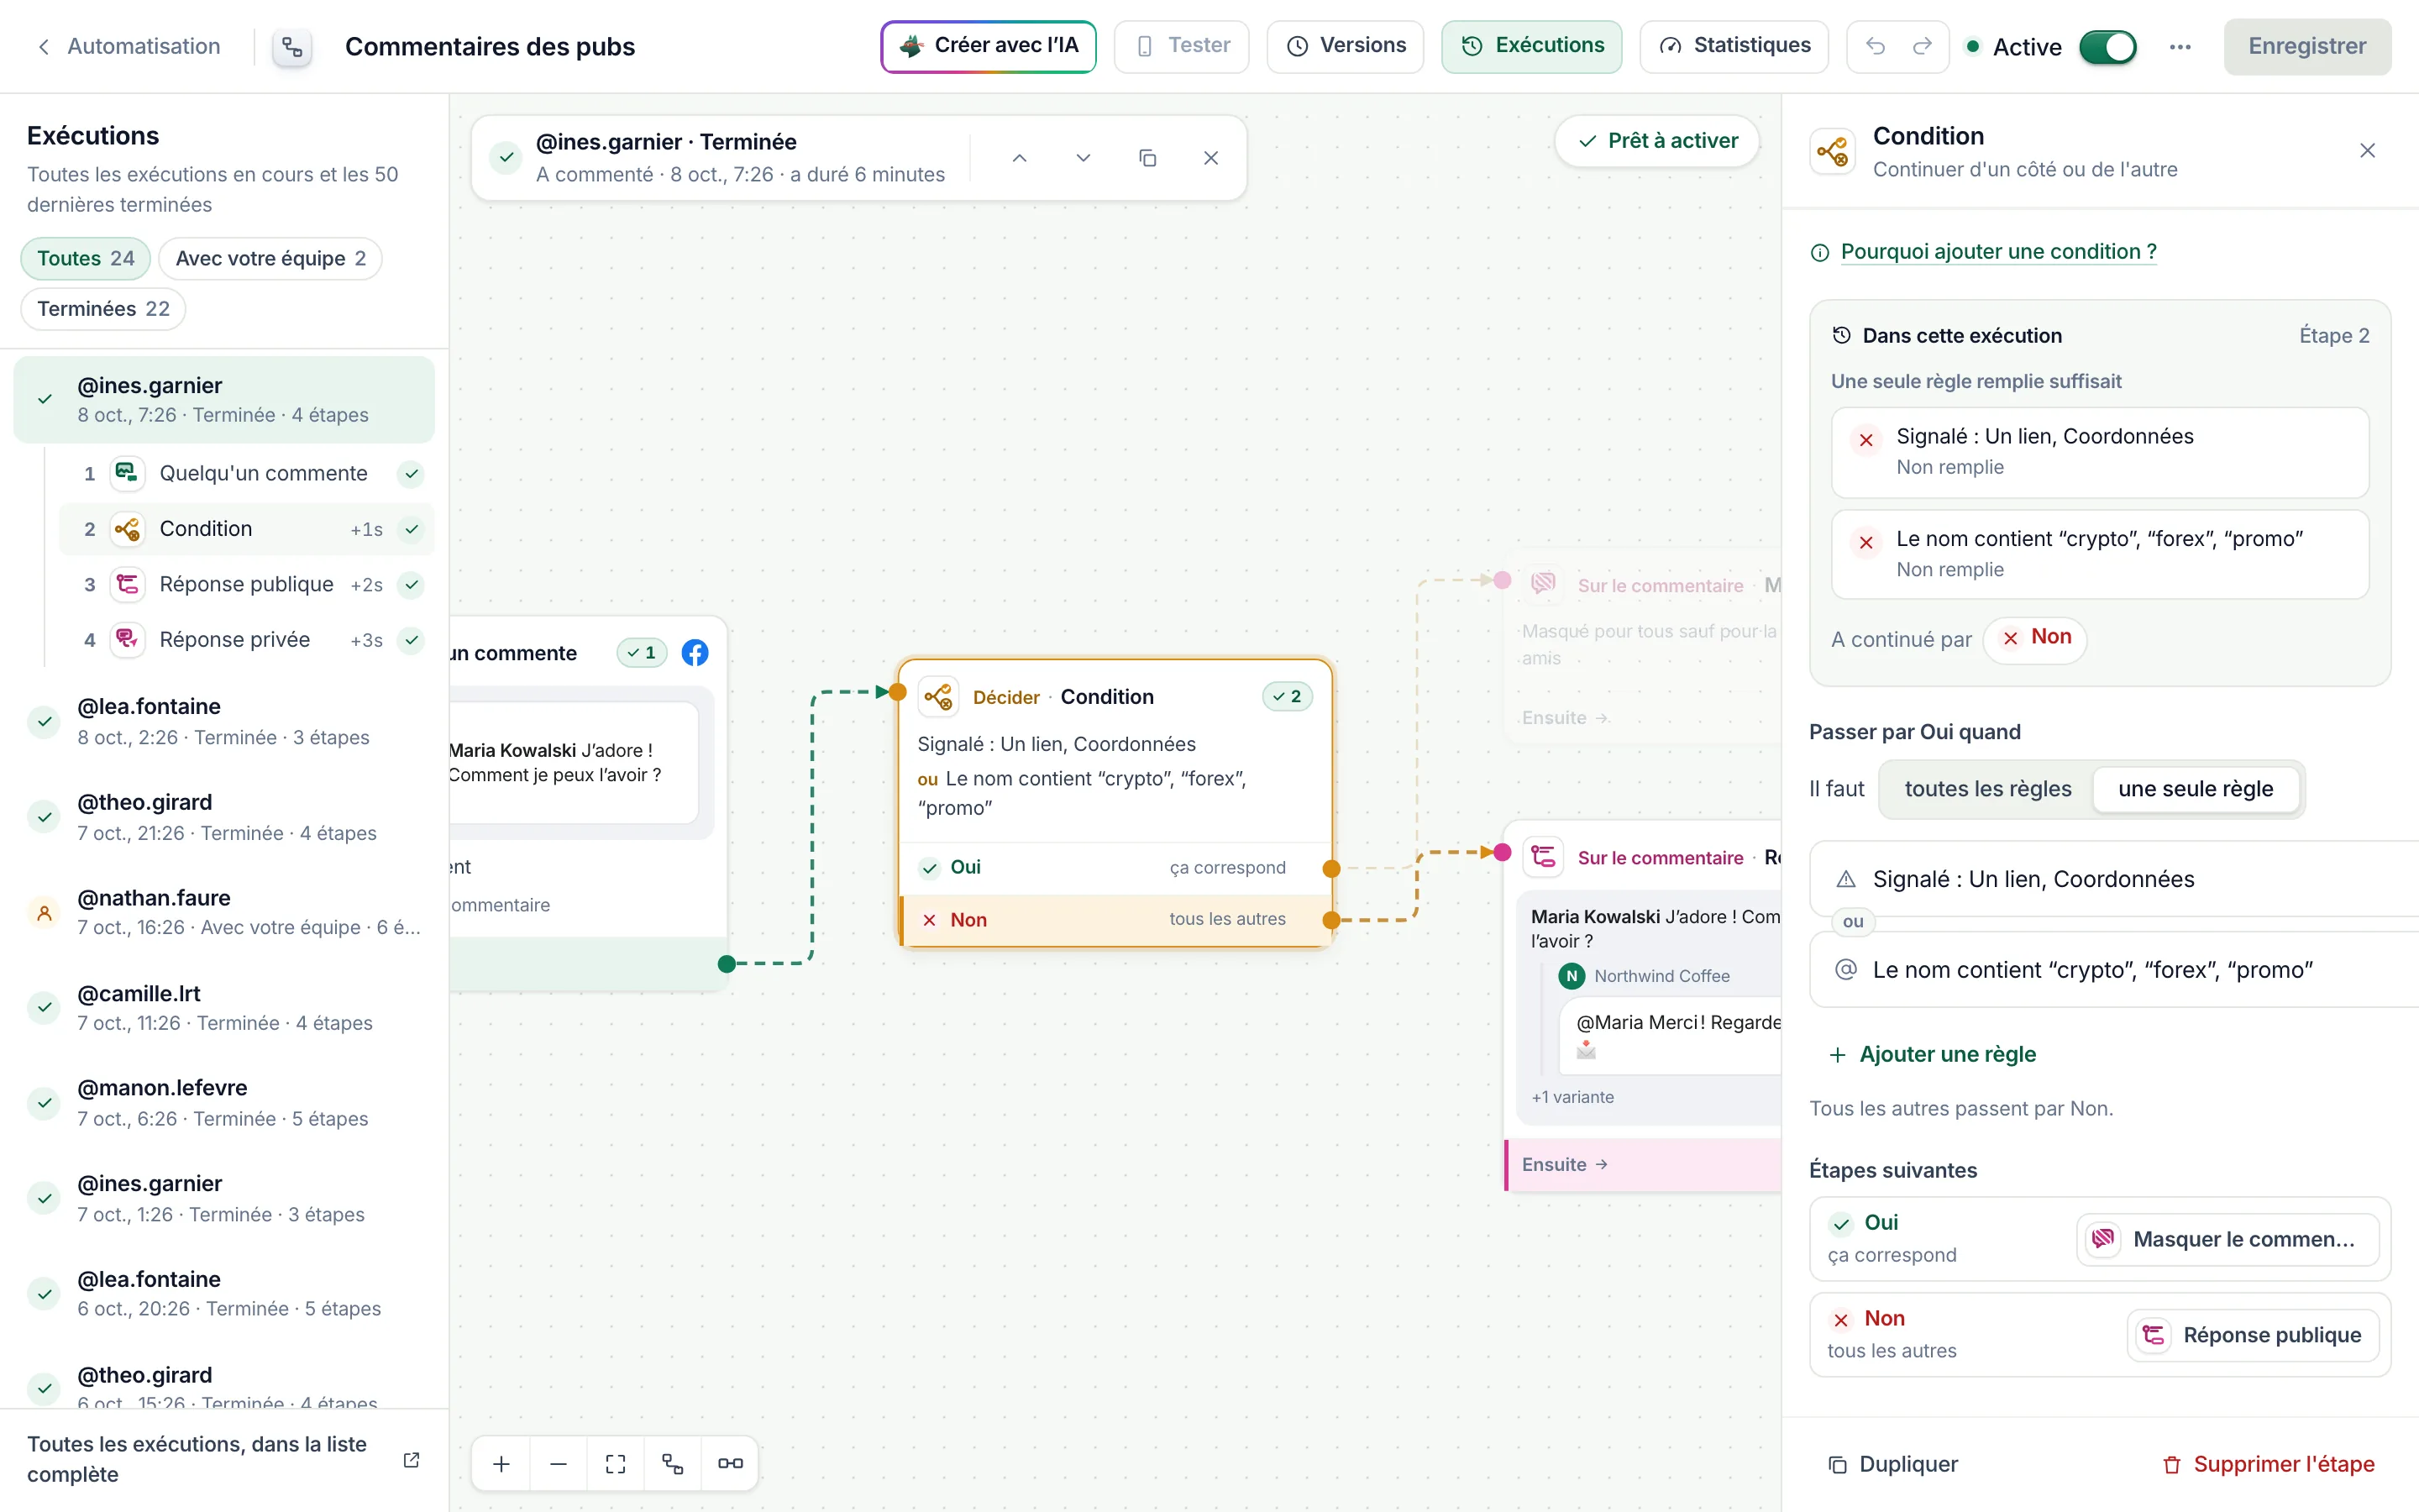Expand the @camille.lrt execution row
The width and height of the screenshot is (2419, 1512).
coord(224,1008)
